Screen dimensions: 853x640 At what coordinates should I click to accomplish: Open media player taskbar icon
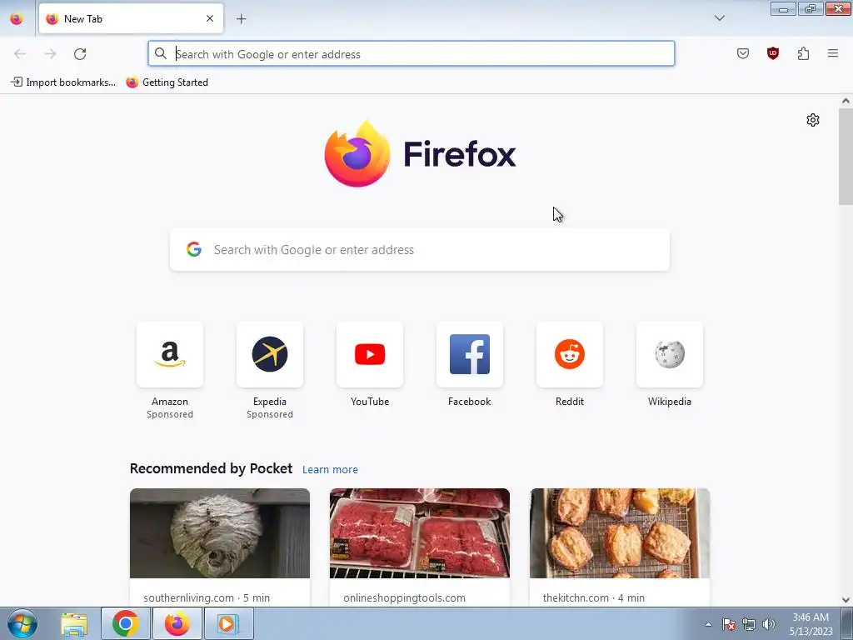click(228, 623)
